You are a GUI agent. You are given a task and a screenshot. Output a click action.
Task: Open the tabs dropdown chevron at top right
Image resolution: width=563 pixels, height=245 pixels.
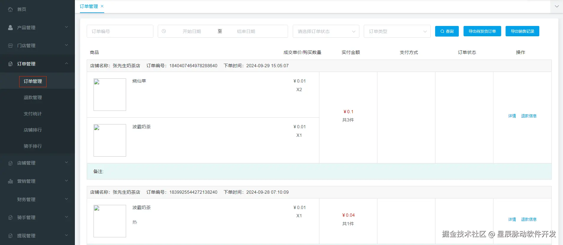tap(556, 6)
